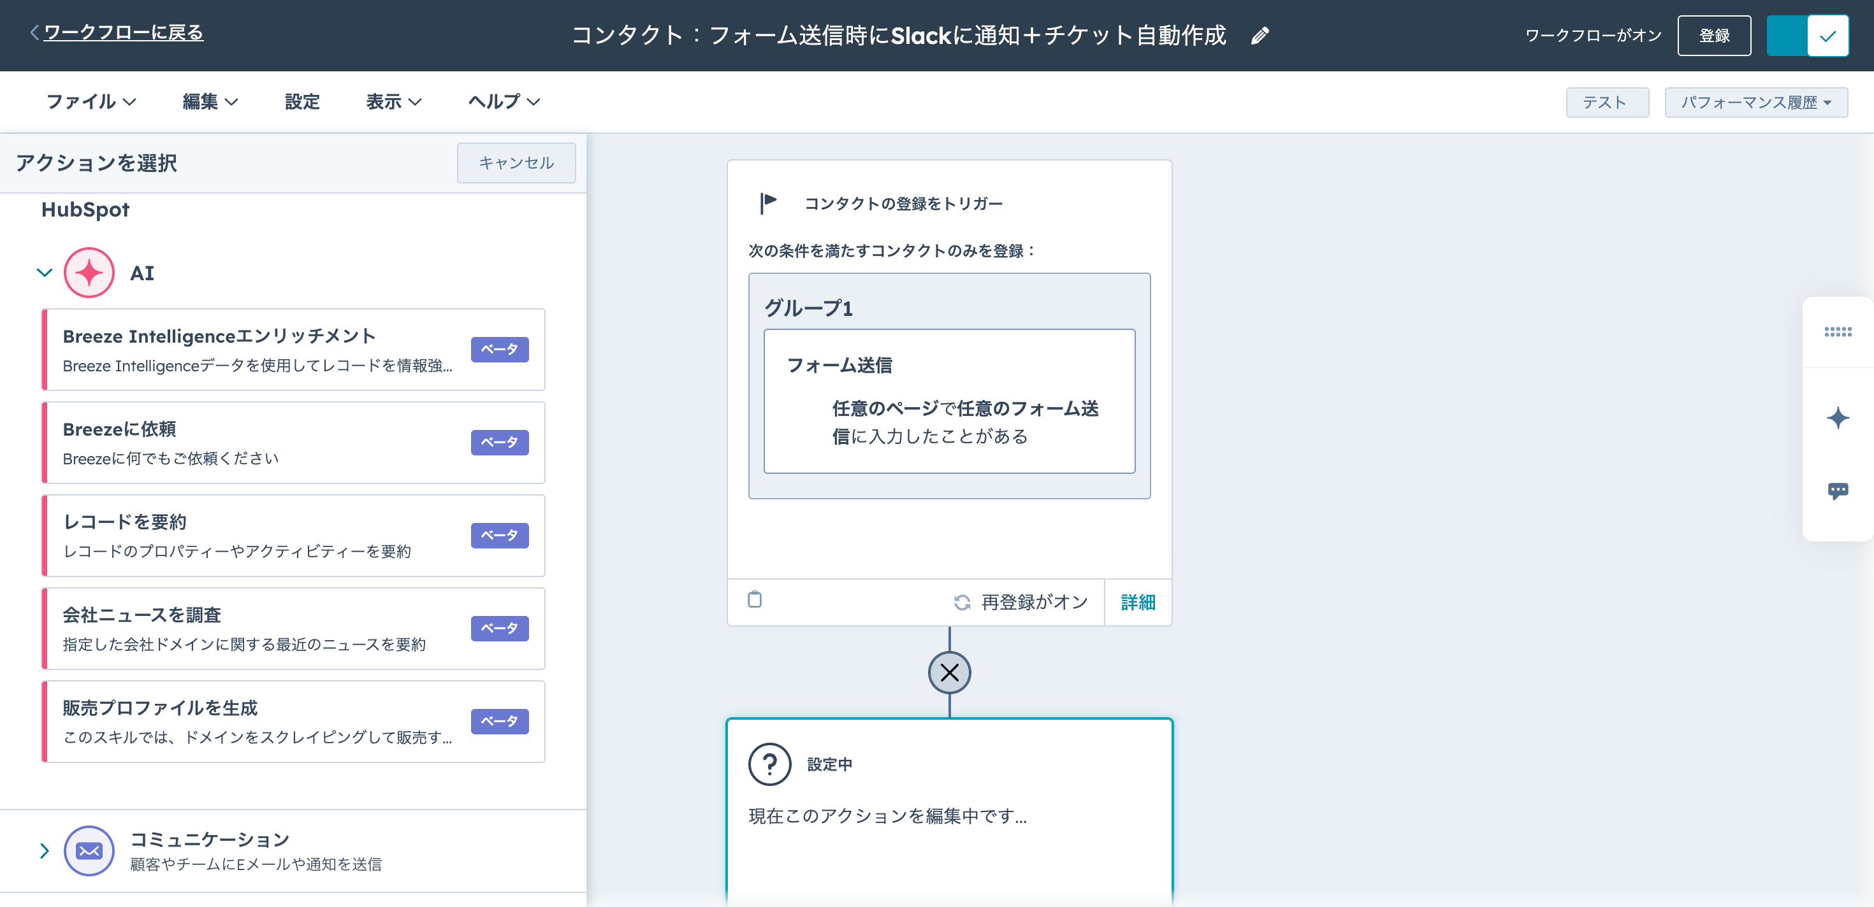Viewport: 1874px width, 907px height.
Task: Click the X node to delete the connector action
Action: [949, 672]
